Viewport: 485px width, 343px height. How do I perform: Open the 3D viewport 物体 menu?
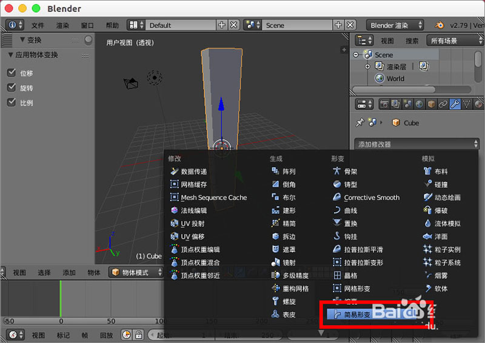[x=94, y=273]
